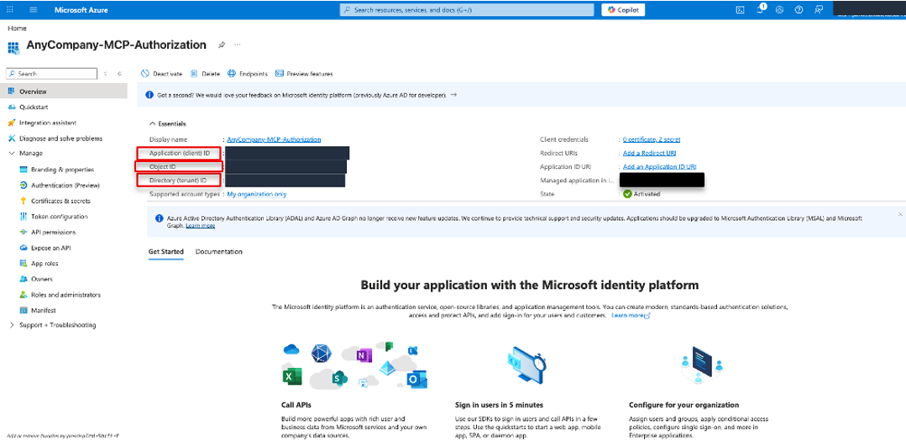Select Overview in the sidebar
Screen dimensions: 906x441
coord(64,92)
